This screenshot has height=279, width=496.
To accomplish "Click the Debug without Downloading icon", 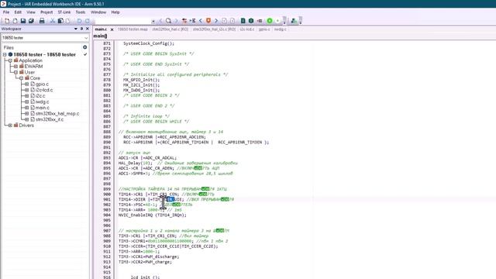I will click(277, 21).
